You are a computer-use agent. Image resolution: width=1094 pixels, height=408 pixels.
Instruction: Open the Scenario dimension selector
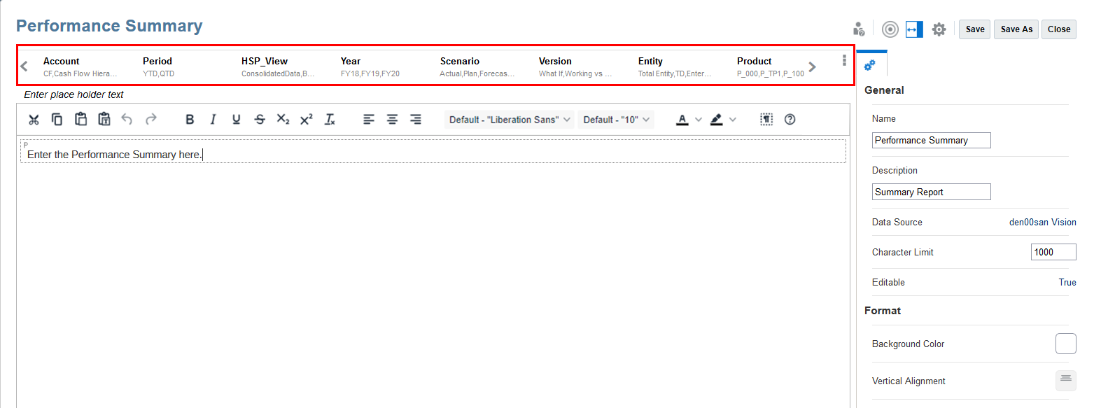478,66
